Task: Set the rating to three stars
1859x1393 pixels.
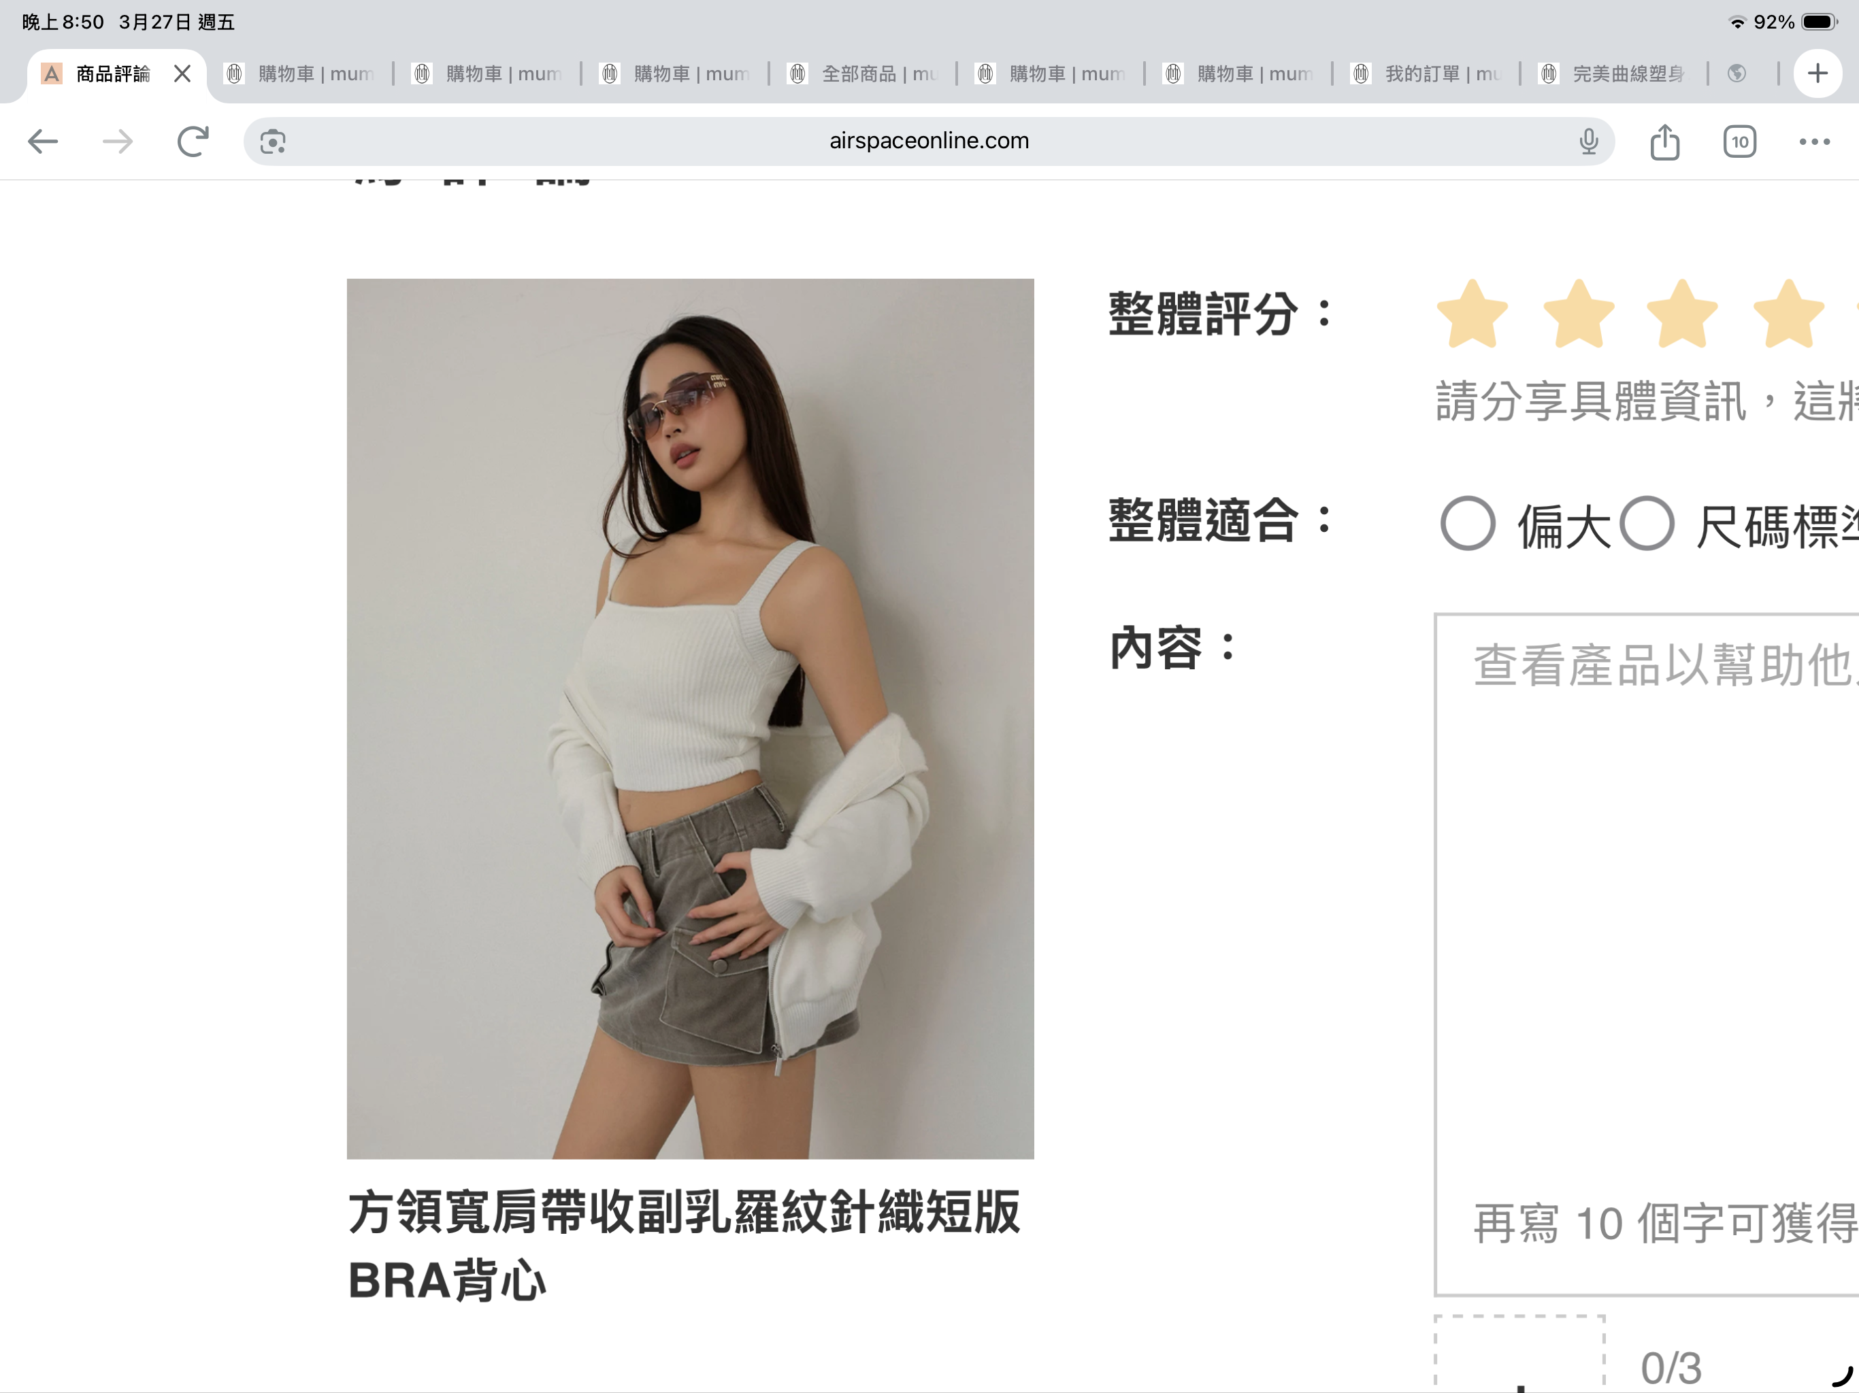Action: click(1681, 314)
